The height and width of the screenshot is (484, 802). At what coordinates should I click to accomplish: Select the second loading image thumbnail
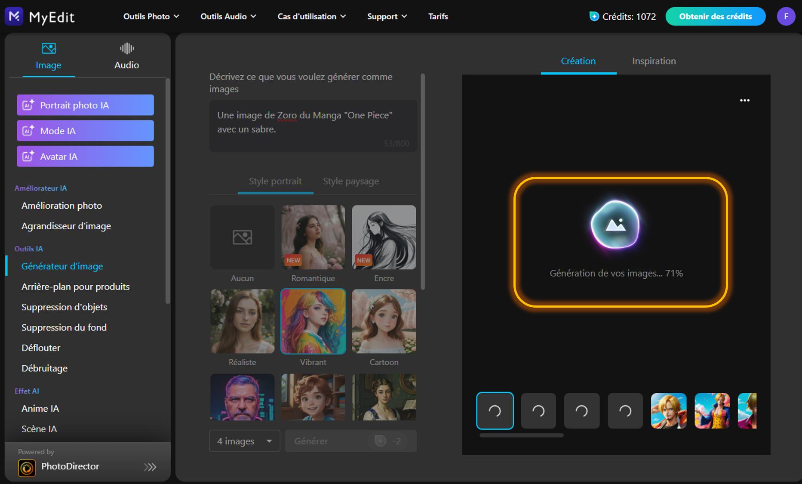538,411
